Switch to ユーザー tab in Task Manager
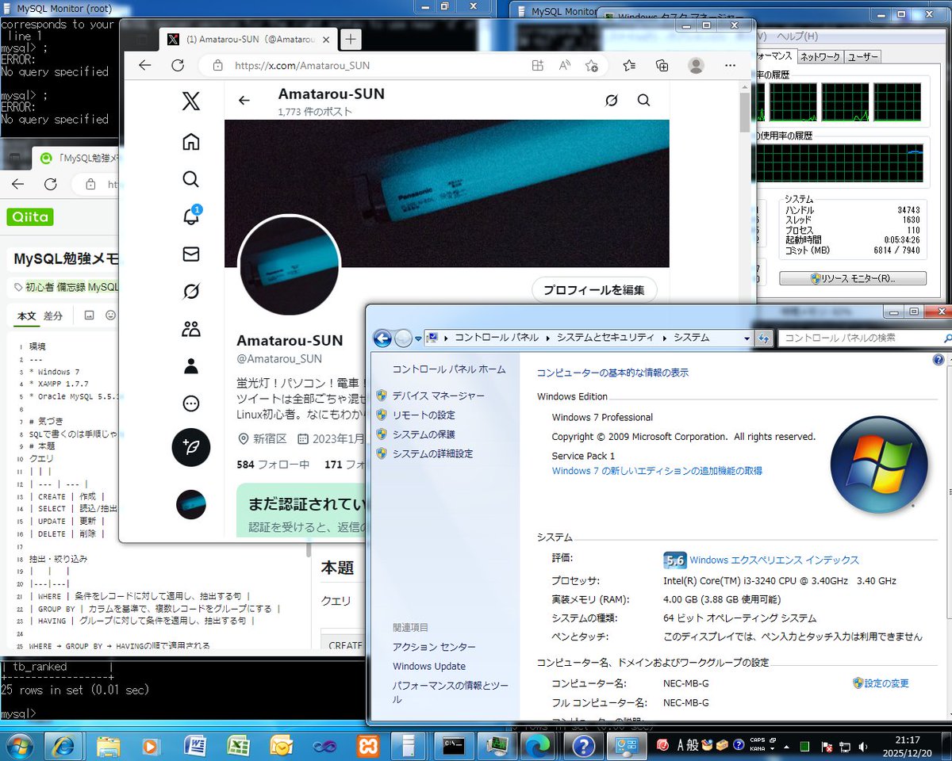Image resolution: width=952 pixels, height=761 pixels. pyautogui.click(x=862, y=56)
